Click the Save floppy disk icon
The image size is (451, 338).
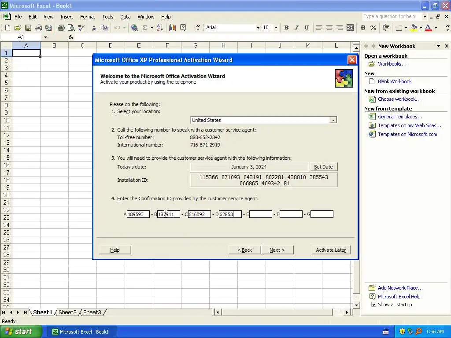coord(28,28)
